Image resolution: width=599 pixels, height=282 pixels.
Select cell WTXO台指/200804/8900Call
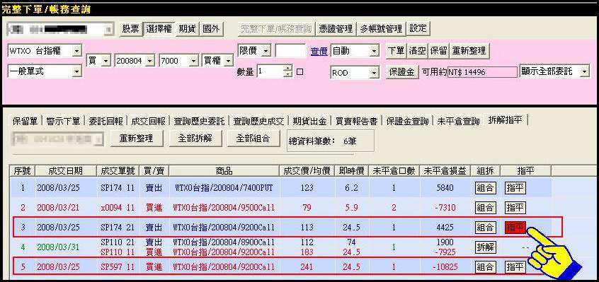click(x=224, y=242)
